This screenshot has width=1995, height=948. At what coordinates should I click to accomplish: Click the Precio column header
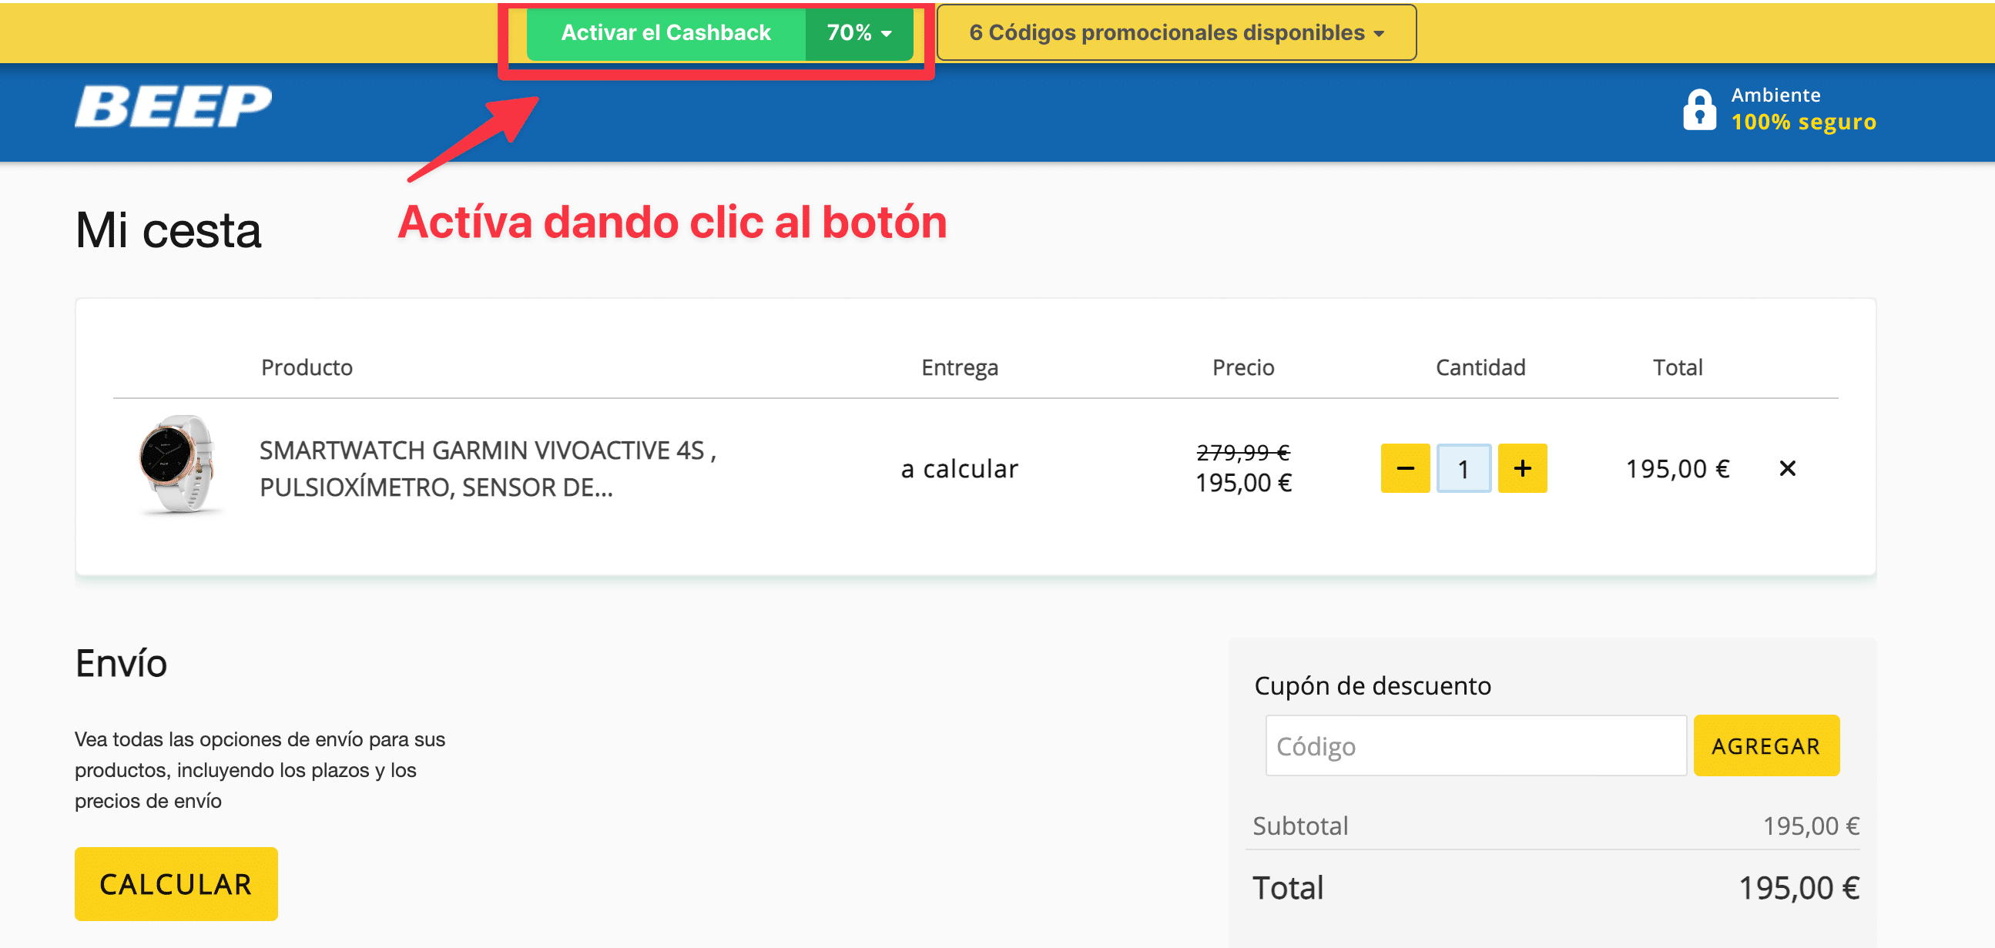point(1242,367)
